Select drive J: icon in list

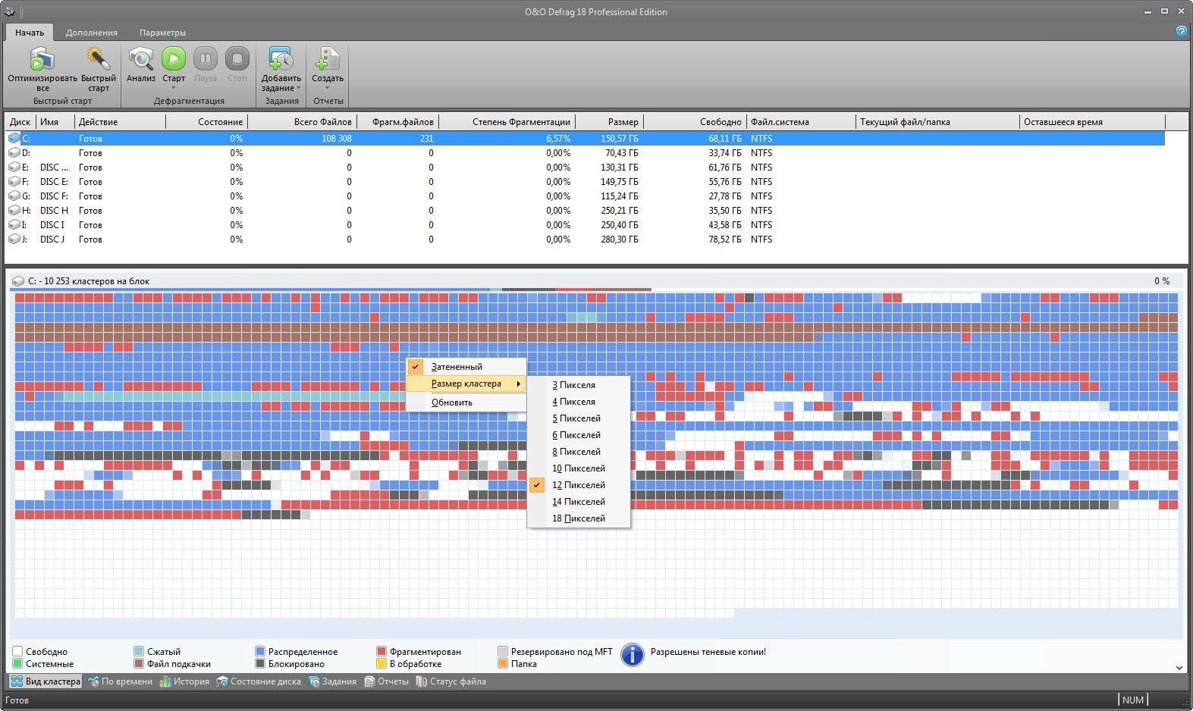tap(14, 240)
